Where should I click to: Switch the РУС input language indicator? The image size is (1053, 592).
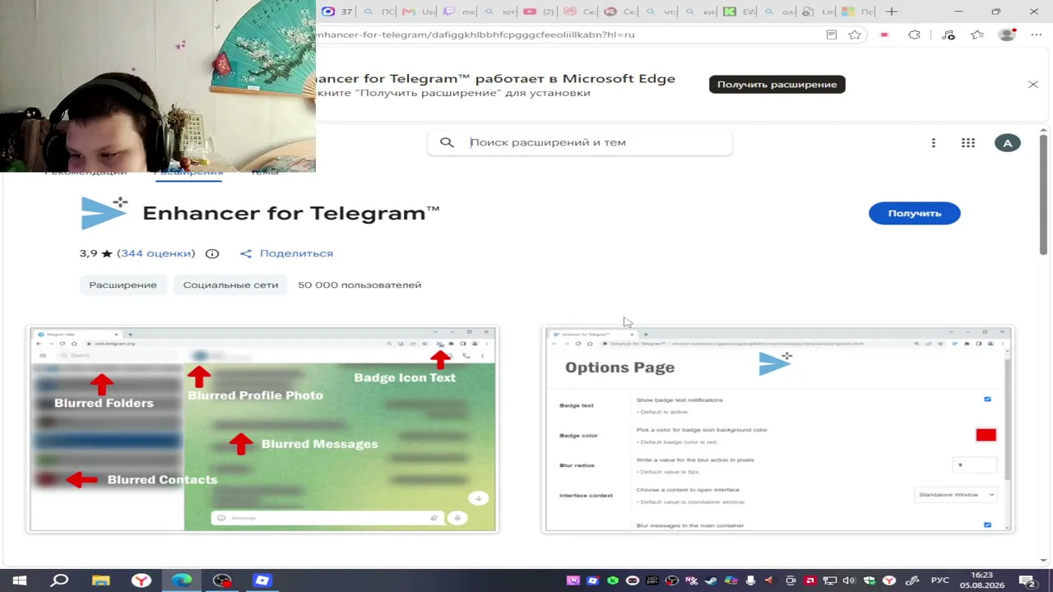pyautogui.click(x=939, y=580)
